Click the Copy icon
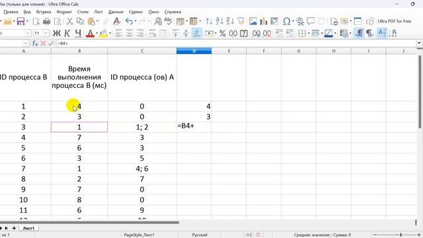The height and width of the screenshot is (238, 423). (80, 21)
